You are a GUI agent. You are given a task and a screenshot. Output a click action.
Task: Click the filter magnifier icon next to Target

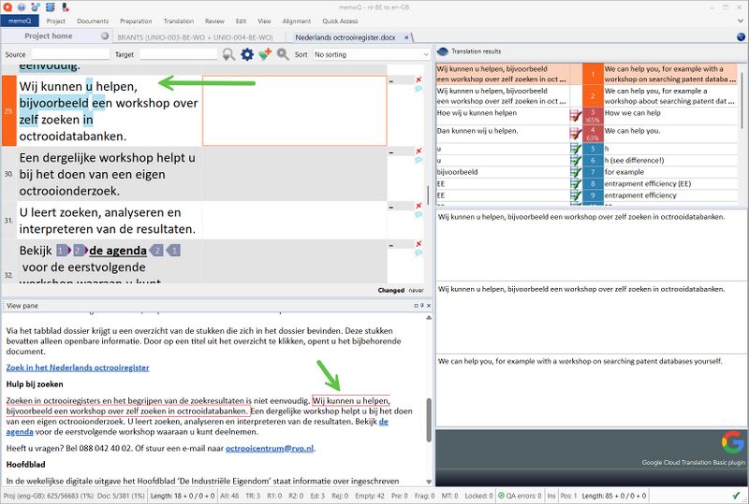point(228,54)
